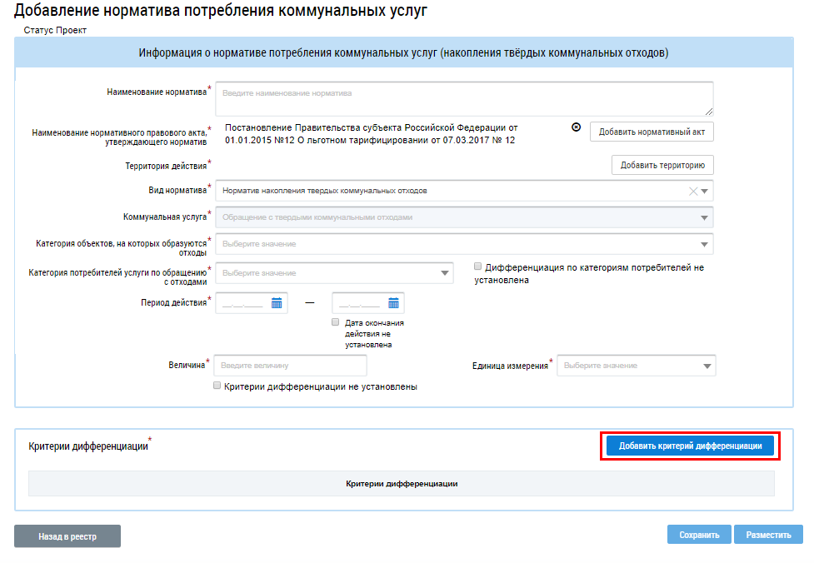The image size is (814, 563).
Task: Focus the 'Наименование норматива' text area
Action: [x=464, y=98]
